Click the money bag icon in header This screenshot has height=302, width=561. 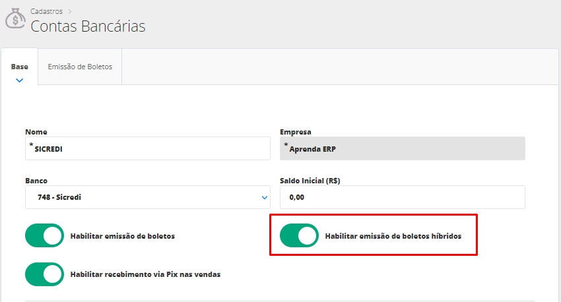click(15, 19)
